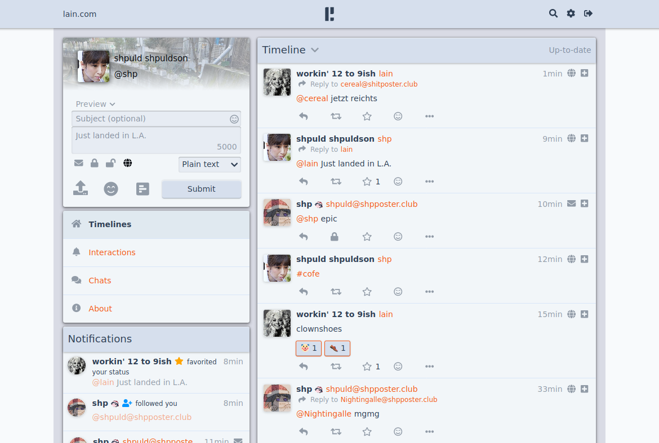Open the emoji picker beside Submit

click(111, 189)
